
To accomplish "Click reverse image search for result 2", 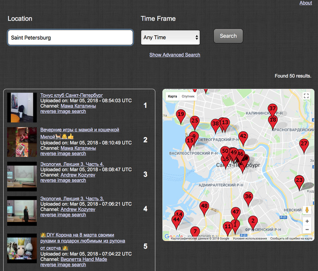I will point(63,153).
